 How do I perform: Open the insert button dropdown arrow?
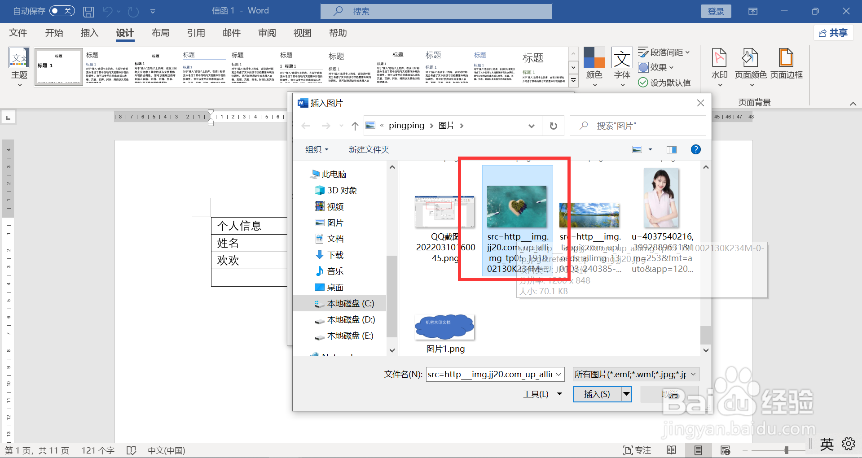(626, 394)
